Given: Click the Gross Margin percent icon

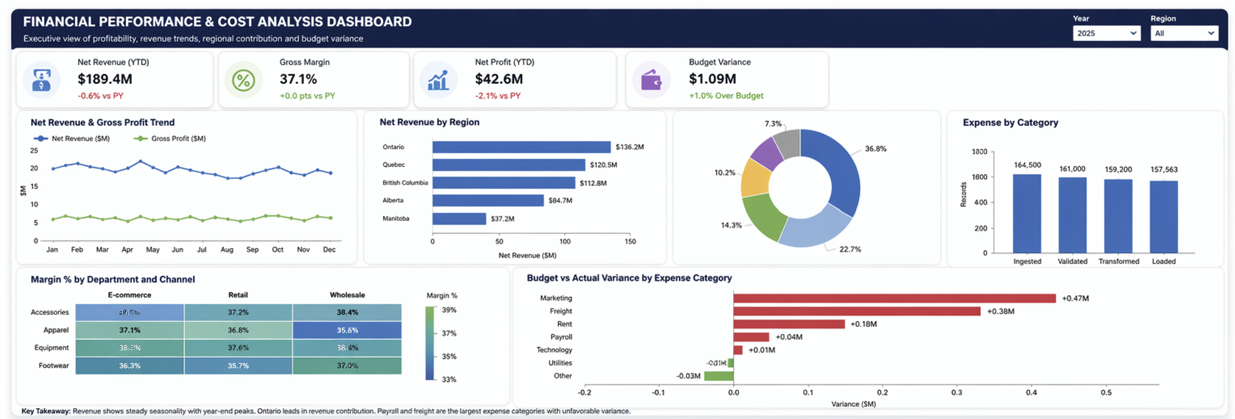Looking at the screenshot, I should click(243, 80).
